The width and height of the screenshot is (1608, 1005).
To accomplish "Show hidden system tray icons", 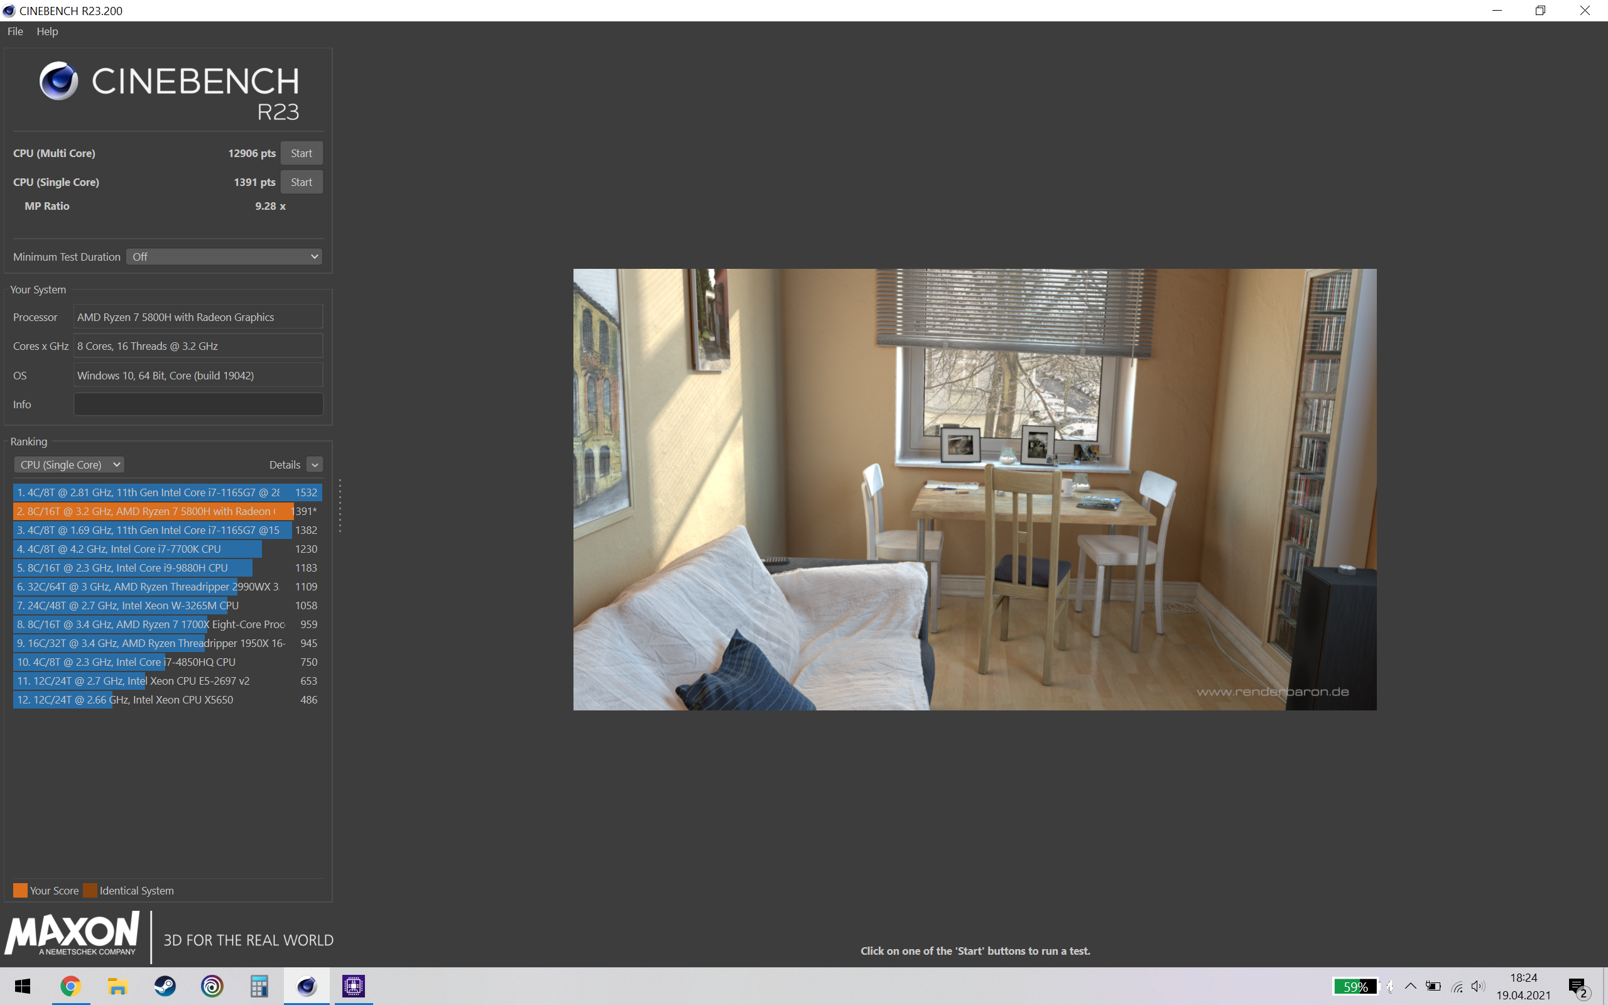I will (1411, 986).
